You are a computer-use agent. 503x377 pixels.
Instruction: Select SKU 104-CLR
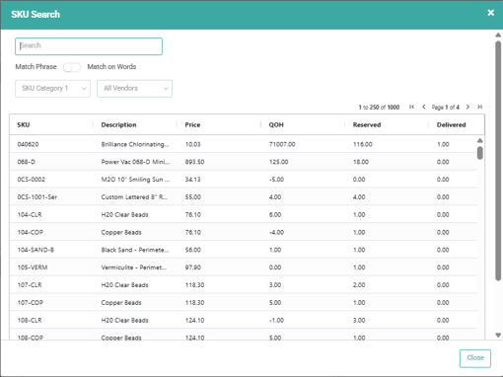(x=30, y=214)
